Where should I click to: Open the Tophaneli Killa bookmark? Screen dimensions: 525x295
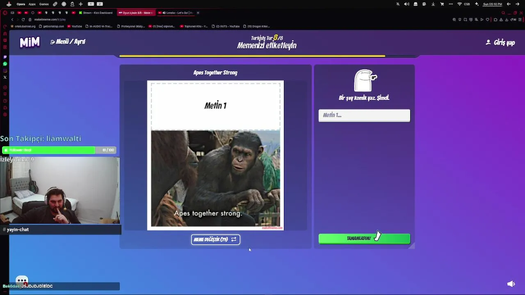(x=194, y=26)
